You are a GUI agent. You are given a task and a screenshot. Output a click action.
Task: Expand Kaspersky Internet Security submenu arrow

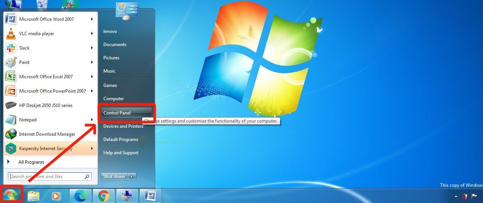tap(92, 148)
